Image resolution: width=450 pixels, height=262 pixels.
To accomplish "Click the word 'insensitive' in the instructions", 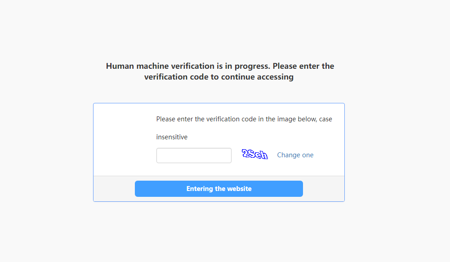I will coord(172,137).
